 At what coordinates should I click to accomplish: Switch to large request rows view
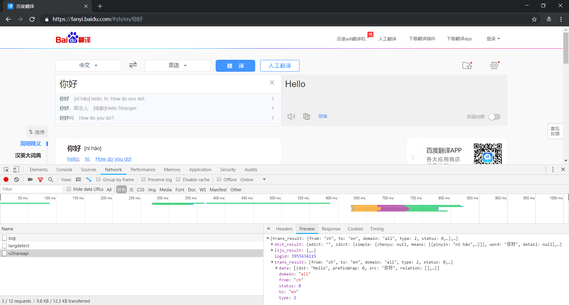click(79, 179)
